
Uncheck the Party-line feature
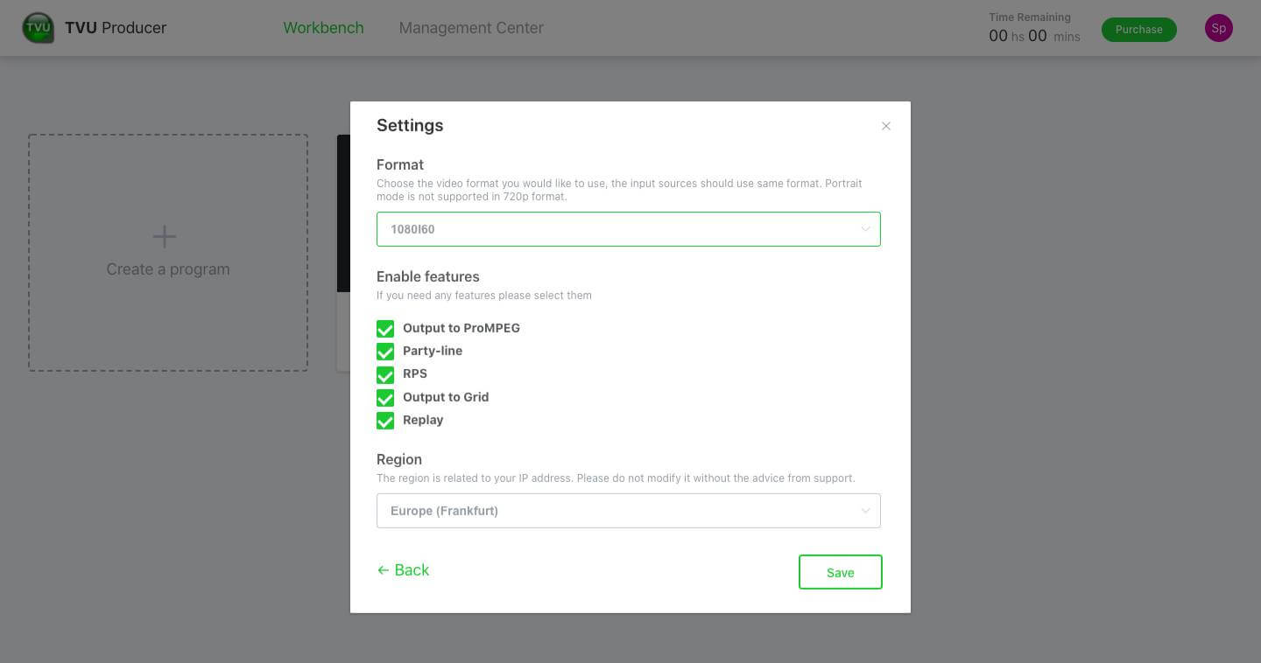(385, 352)
